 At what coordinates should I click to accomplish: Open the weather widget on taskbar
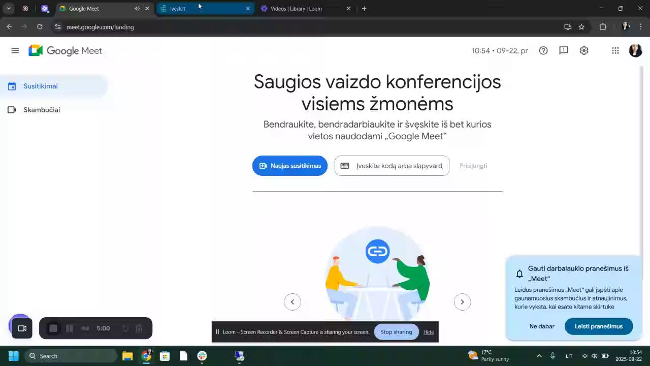click(x=488, y=356)
